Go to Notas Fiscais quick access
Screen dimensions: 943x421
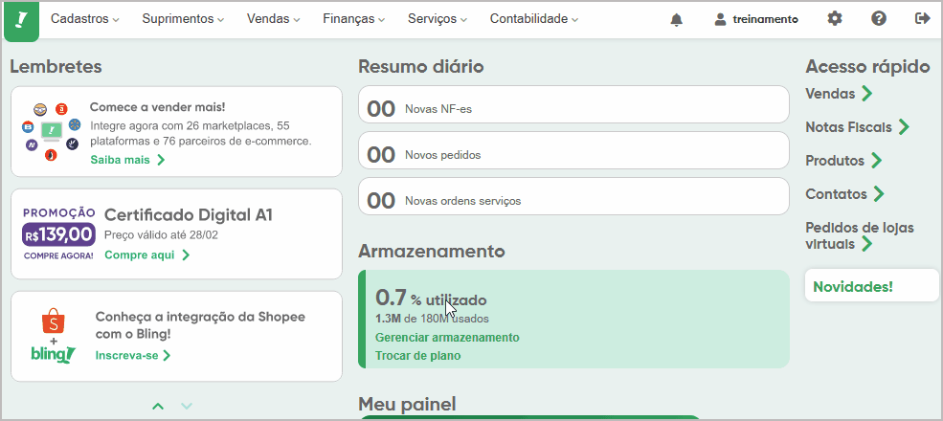pyautogui.click(x=848, y=127)
